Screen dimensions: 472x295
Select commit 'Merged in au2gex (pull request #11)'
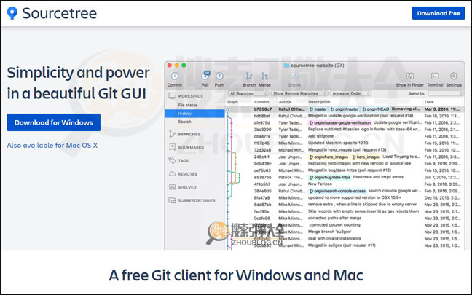pyautogui.click(x=342, y=245)
